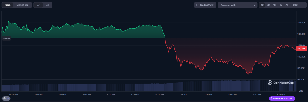Click the CoinMarketCap logo watermark
The width and height of the screenshot is (308, 102).
(x=281, y=83)
